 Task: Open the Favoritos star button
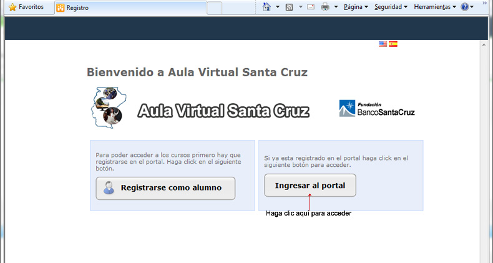(x=26, y=7)
